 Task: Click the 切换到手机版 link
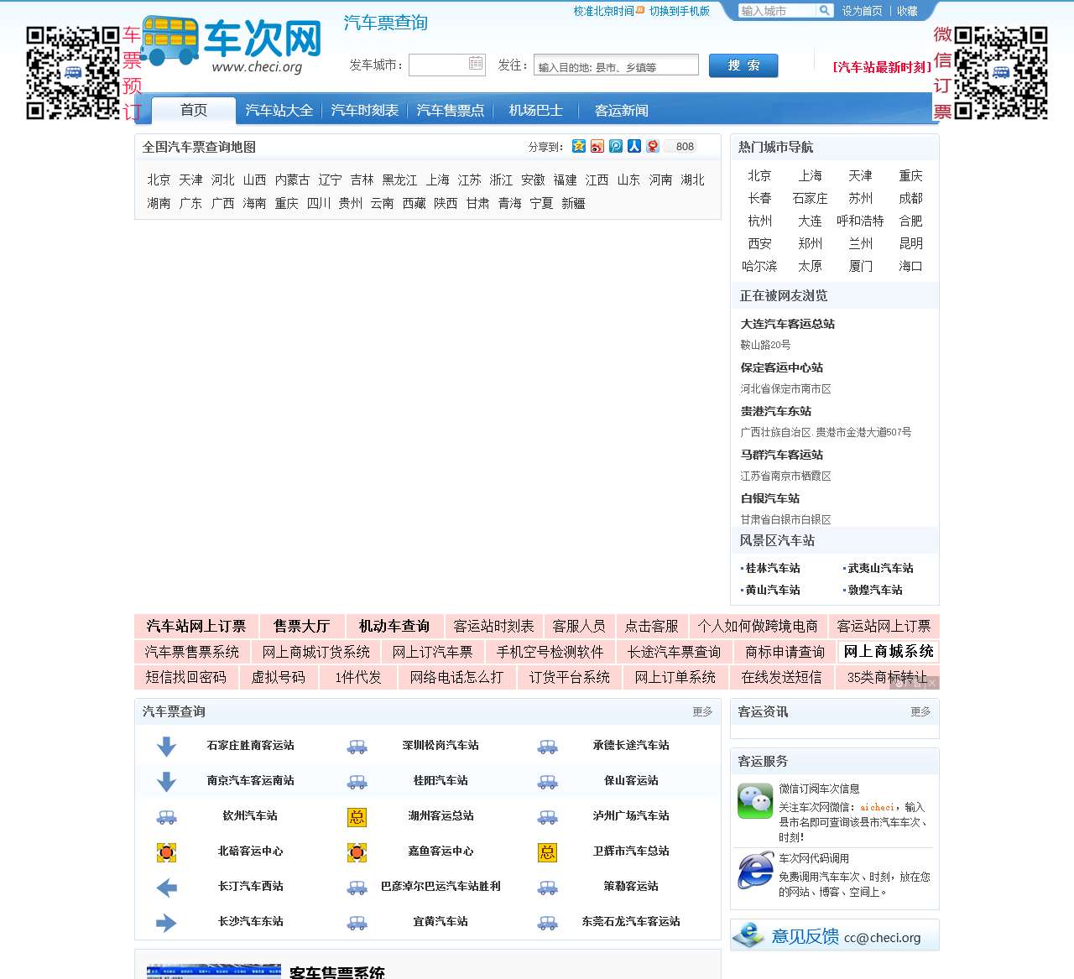(680, 11)
